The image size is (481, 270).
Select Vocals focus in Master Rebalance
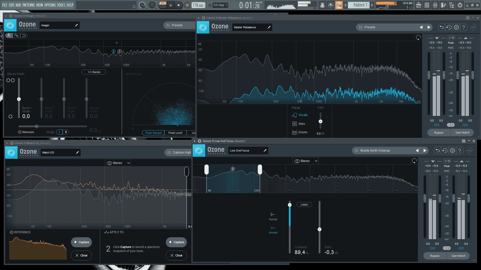click(x=300, y=115)
